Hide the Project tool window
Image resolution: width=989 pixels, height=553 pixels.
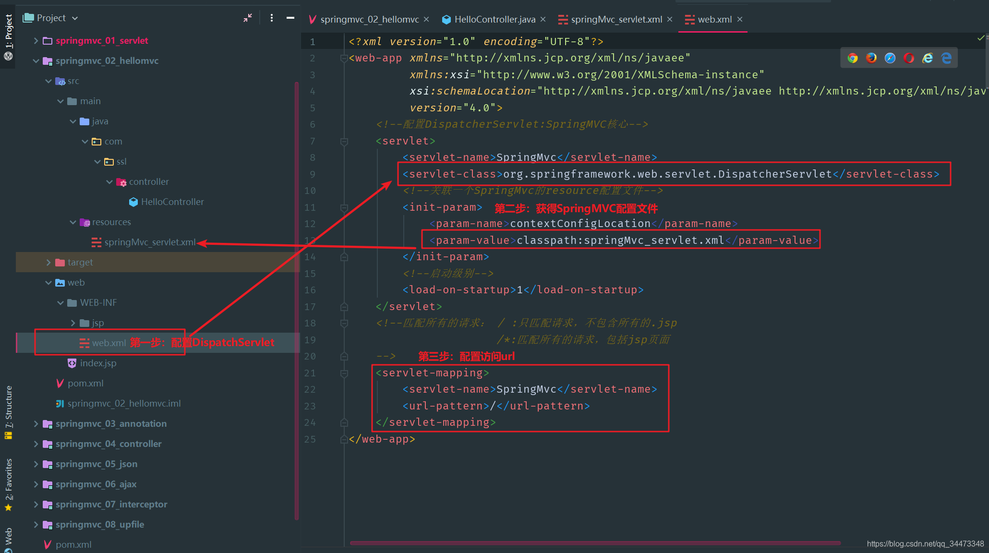pos(290,18)
